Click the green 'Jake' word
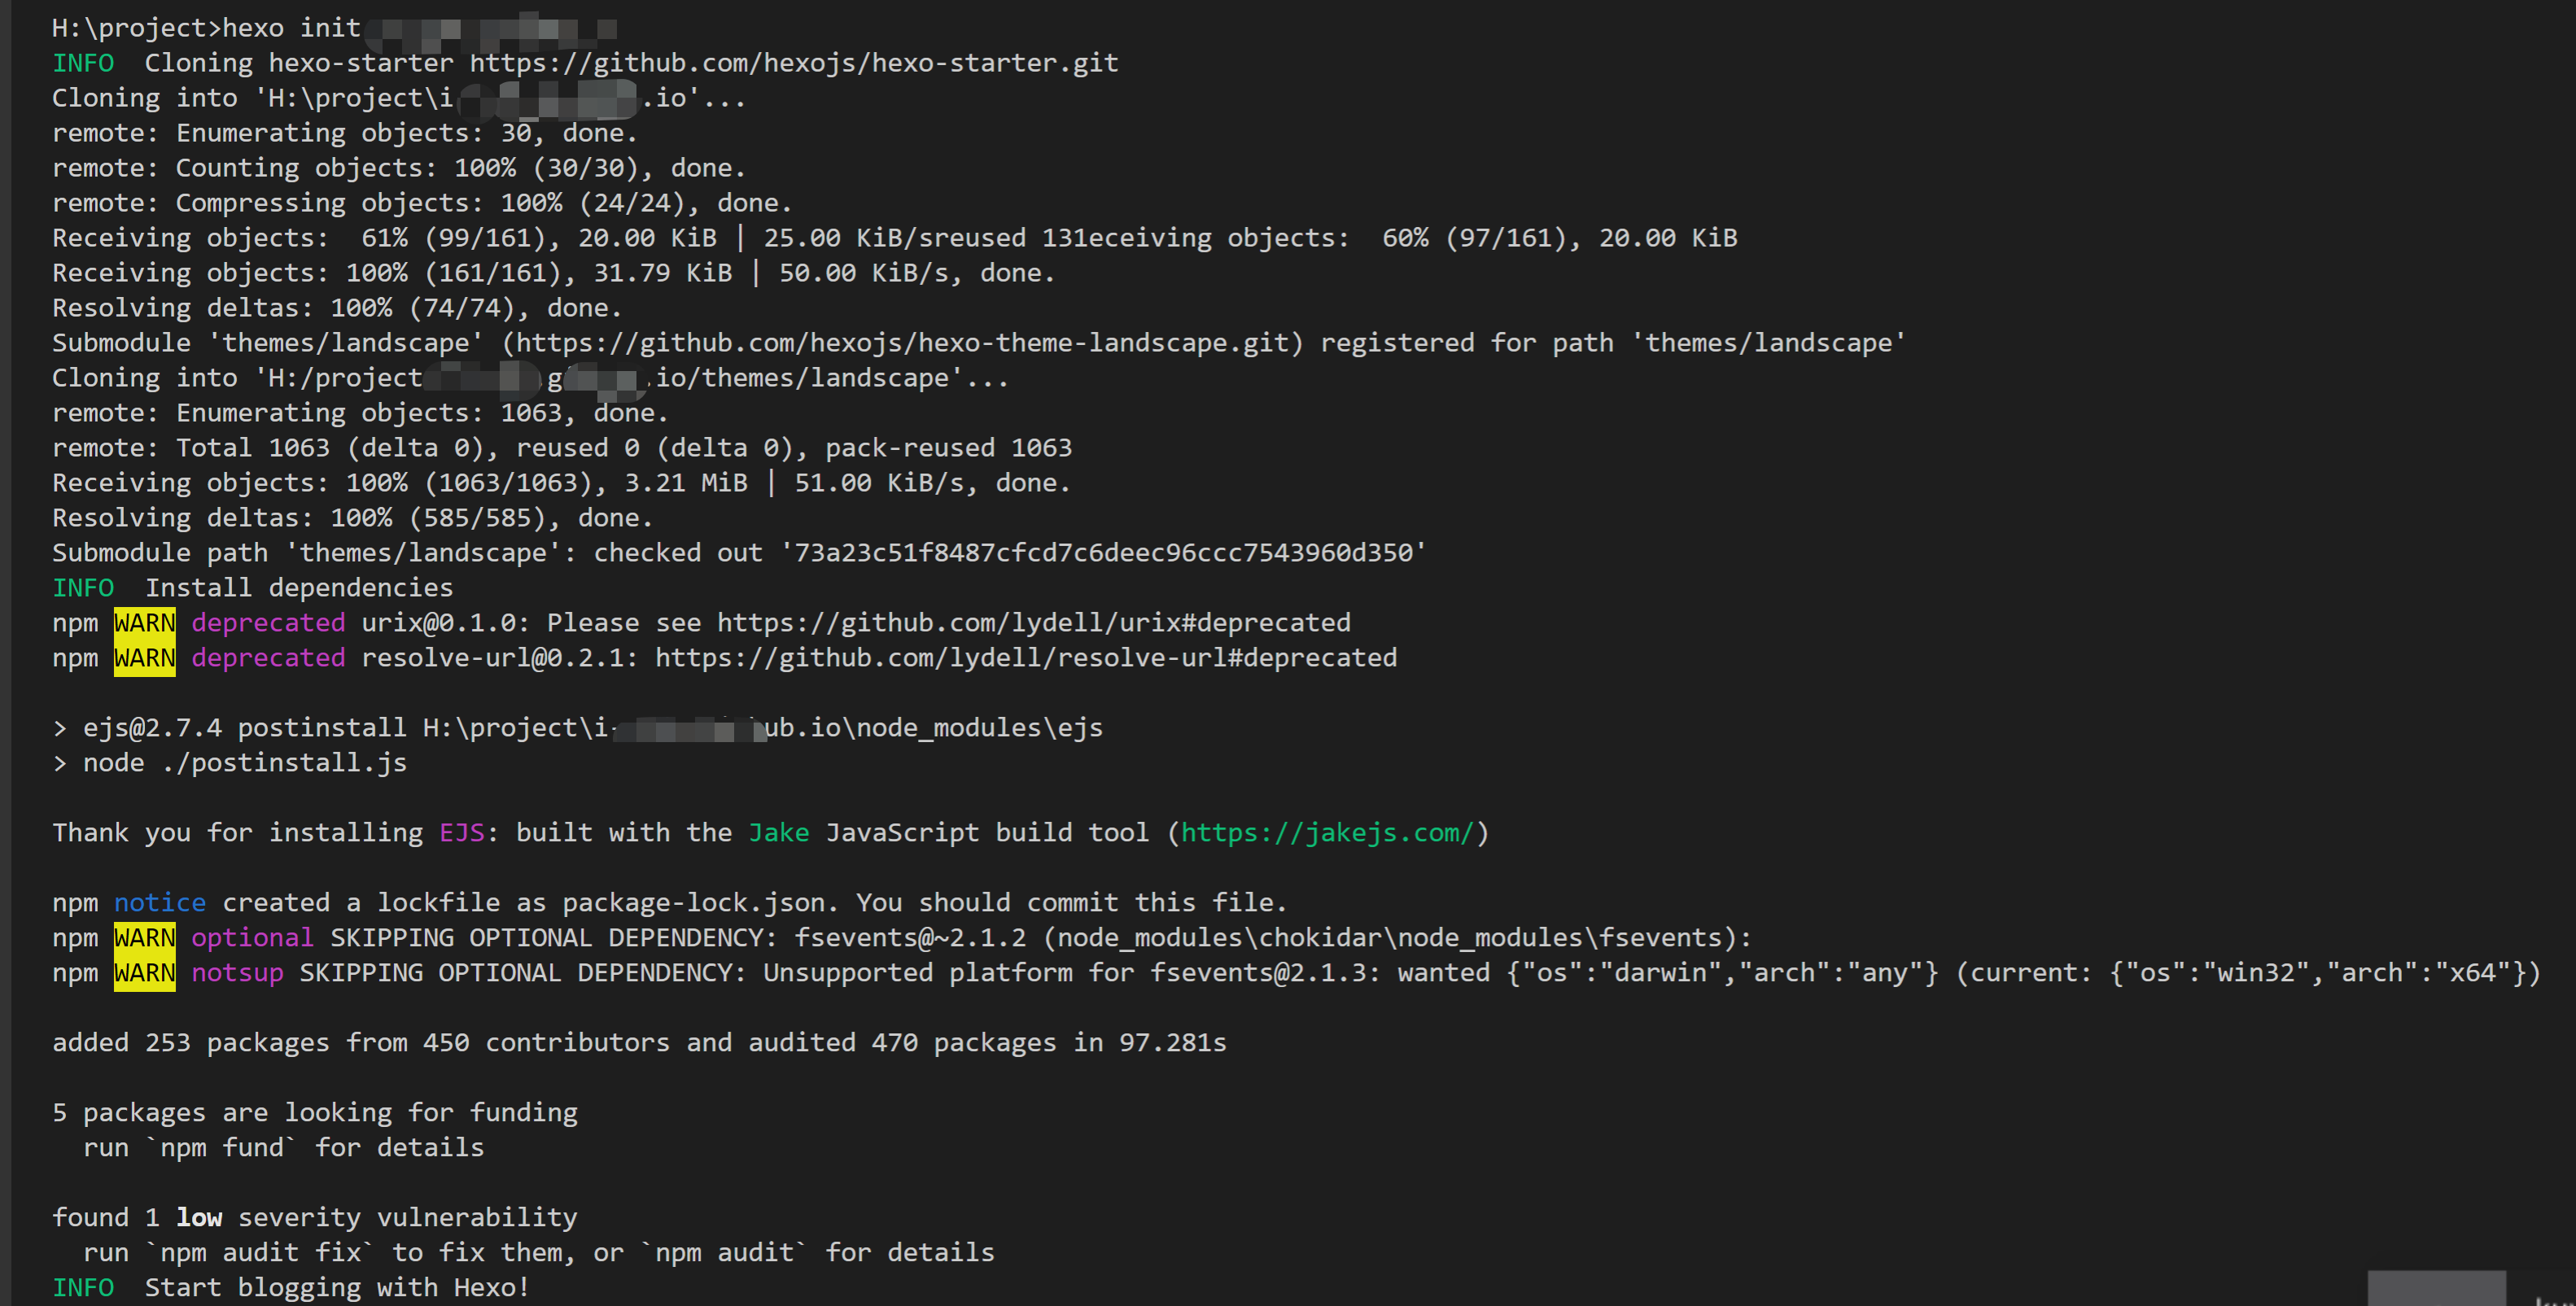Screen dimensions: 2576x1306 tap(779, 833)
